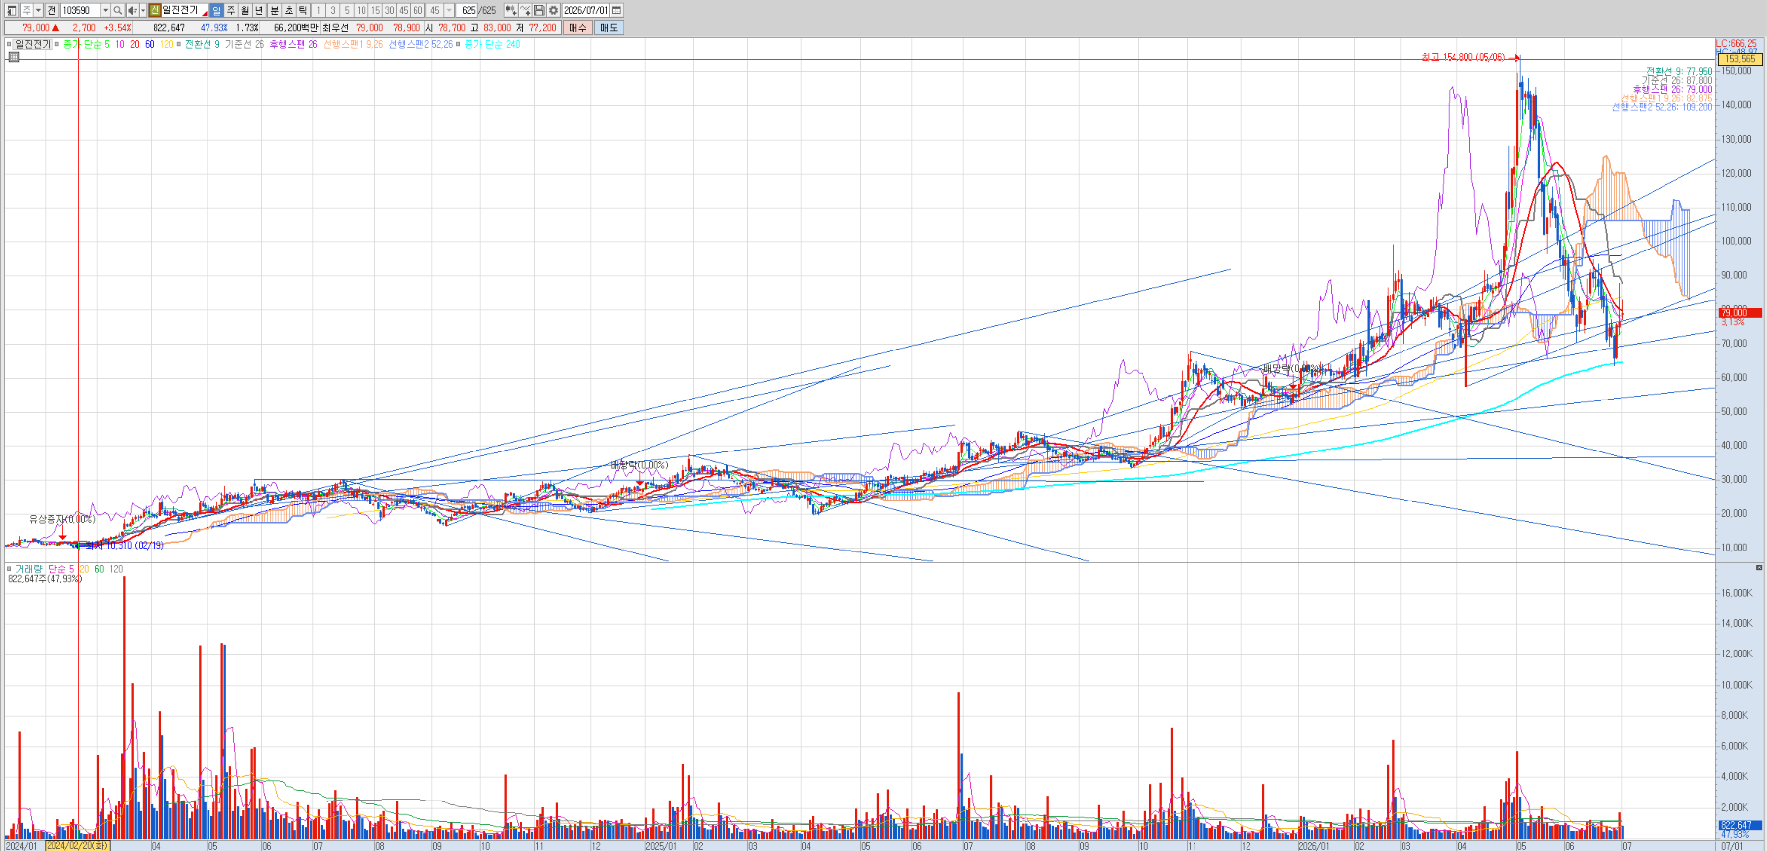Click the add line-chart overlay icon
The image size is (1767, 851).
pyautogui.click(x=525, y=10)
